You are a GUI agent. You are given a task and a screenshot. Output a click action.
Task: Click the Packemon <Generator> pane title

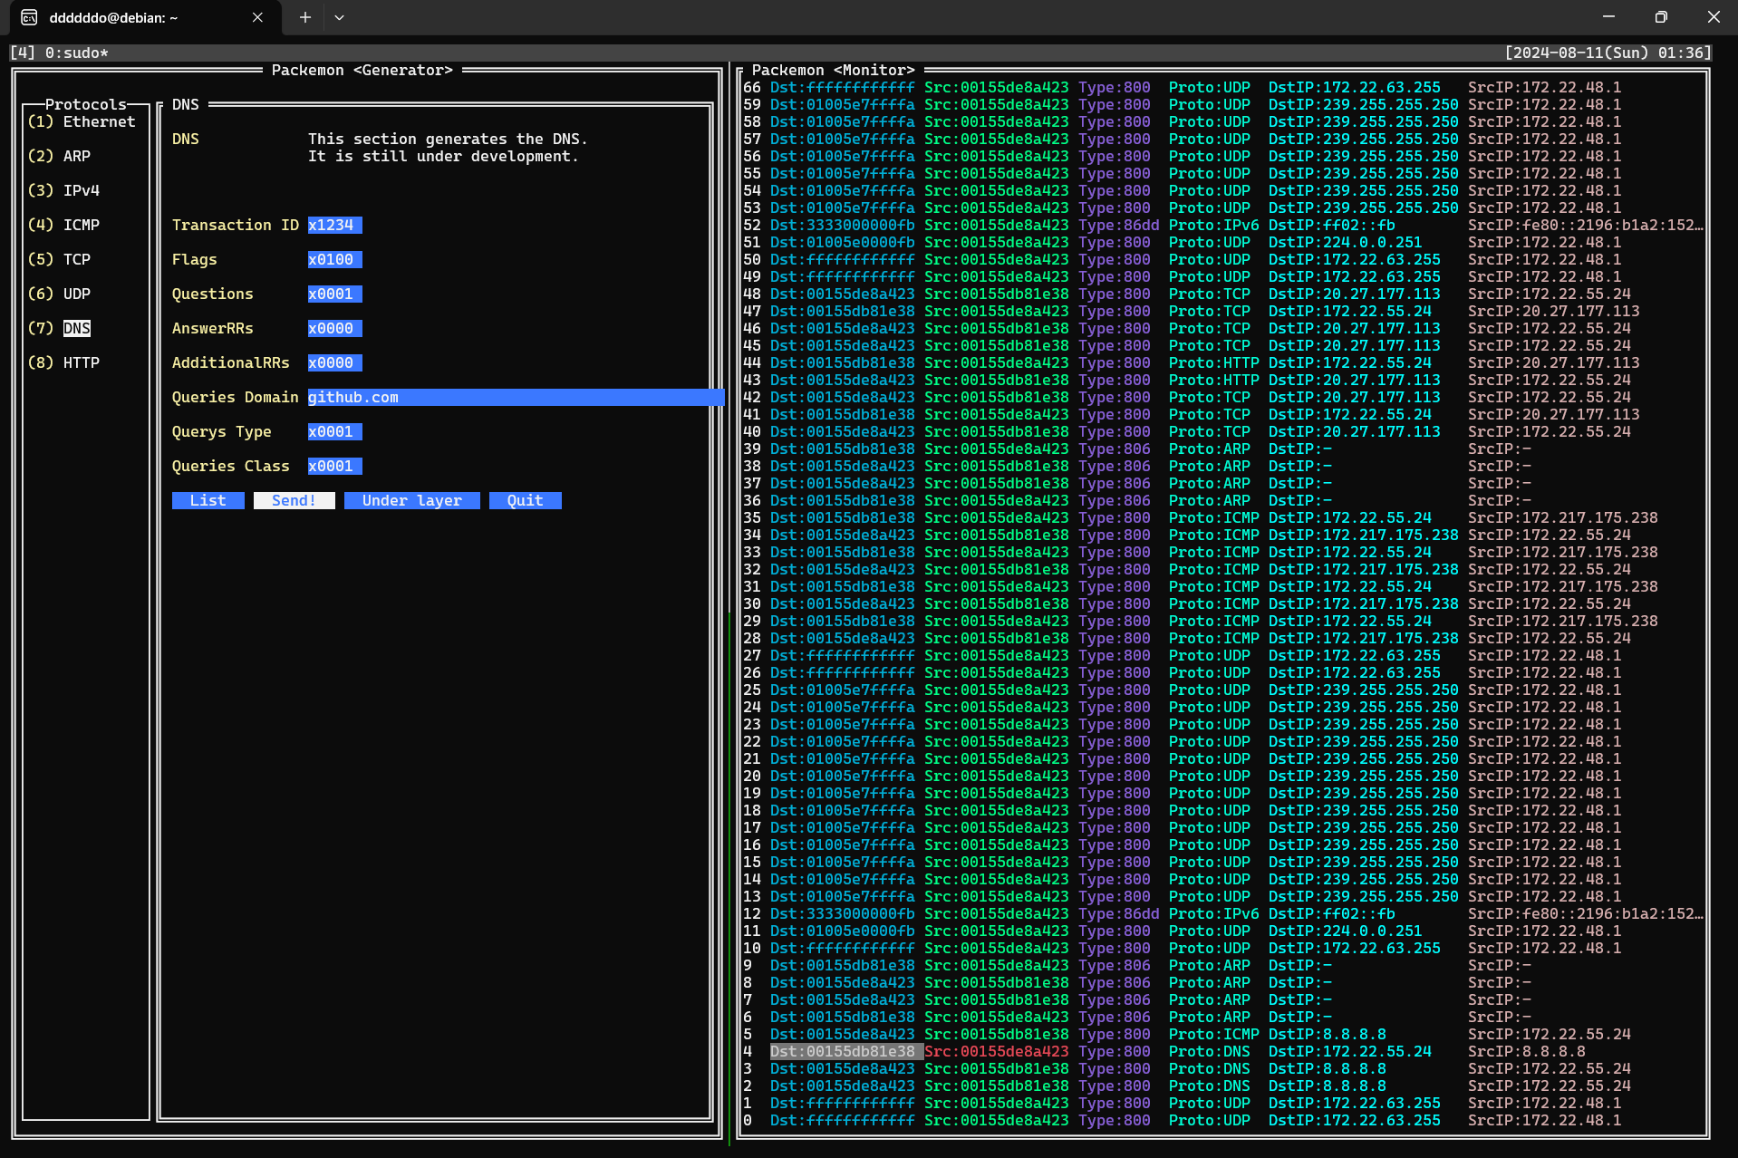(x=362, y=70)
